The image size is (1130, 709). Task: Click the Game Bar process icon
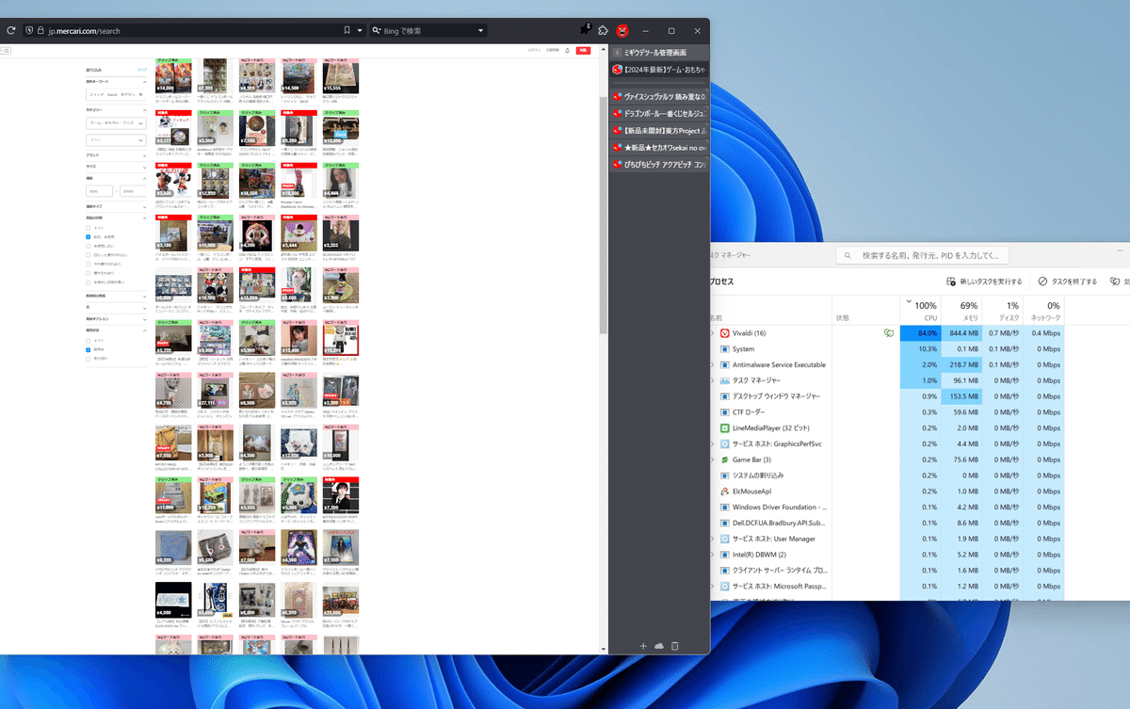tap(724, 459)
